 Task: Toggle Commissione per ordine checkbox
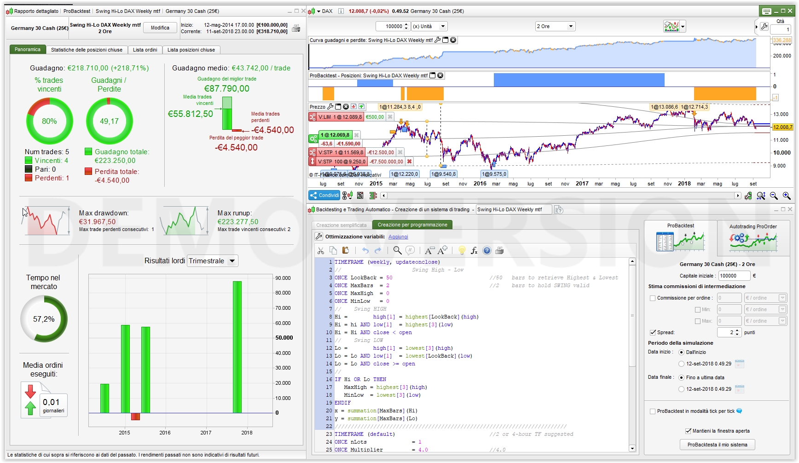coord(652,298)
